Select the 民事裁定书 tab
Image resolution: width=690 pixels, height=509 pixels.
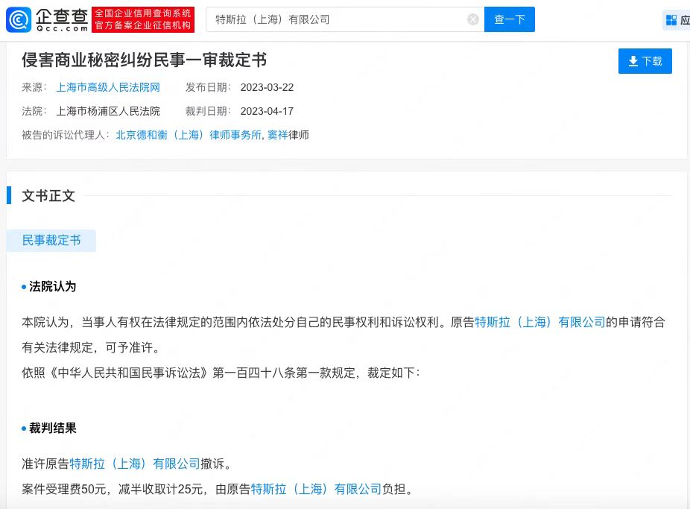pyautogui.click(x=51, y=240)
